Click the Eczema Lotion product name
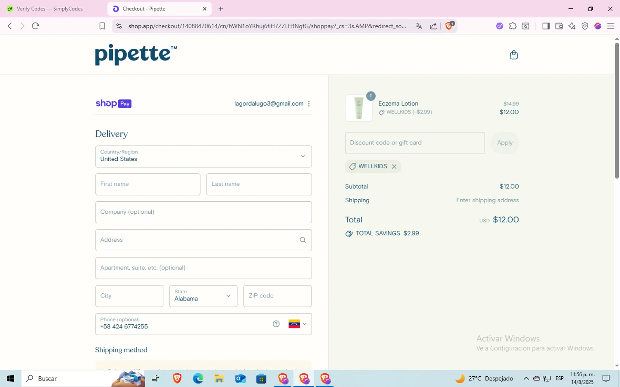The width and height of the screenshot is (620, 387). point(398,104)
